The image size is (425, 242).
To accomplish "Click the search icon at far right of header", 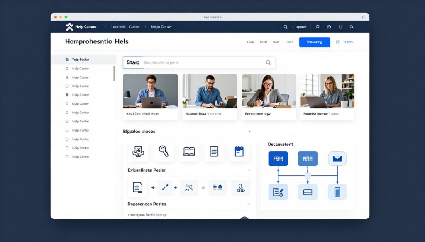I will (352, 27).
